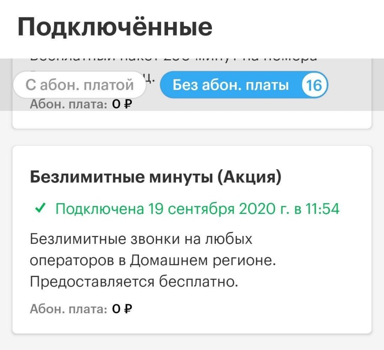Image resolution: width=384 pixels, height=350 pixels.
Task: Click the "Безлимитные звонки на любых" description line
Action: [x=141, y=239]
